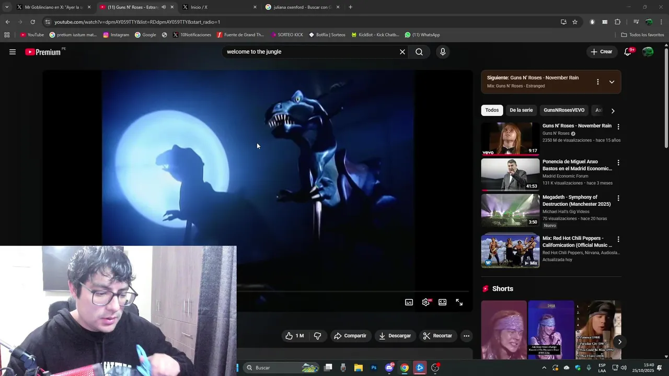This screenshot has height=376, width=669.
Task: Open YouTube notifications bell
Action: coord(628,52)
